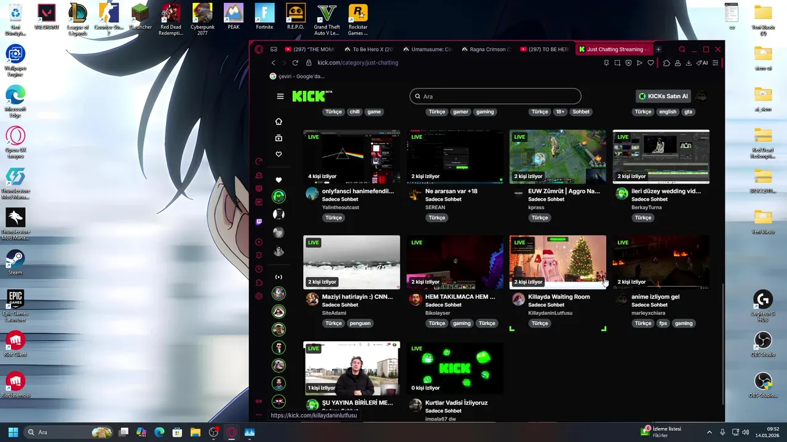Open Microsoft Edge desktop shortcut
This screenshot has height=442, width=787.
point(15,101)
